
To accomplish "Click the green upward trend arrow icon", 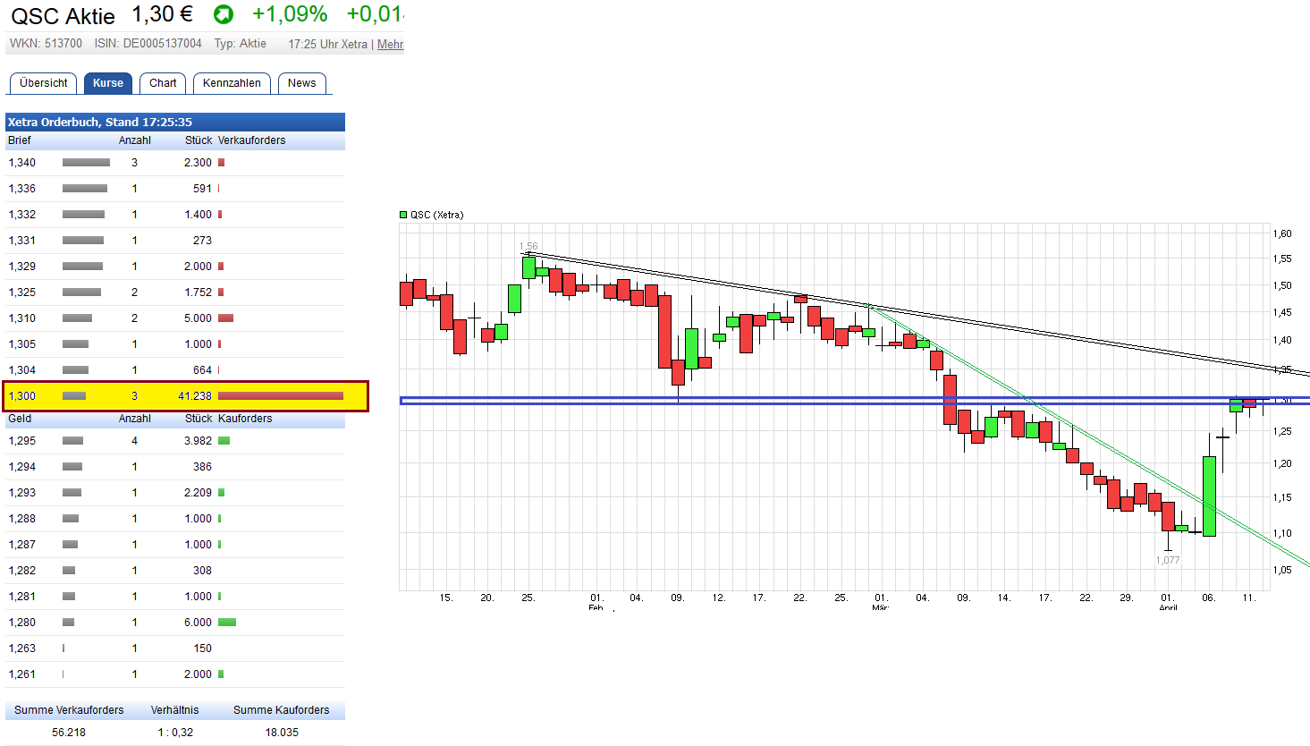I will click(223, 14).
